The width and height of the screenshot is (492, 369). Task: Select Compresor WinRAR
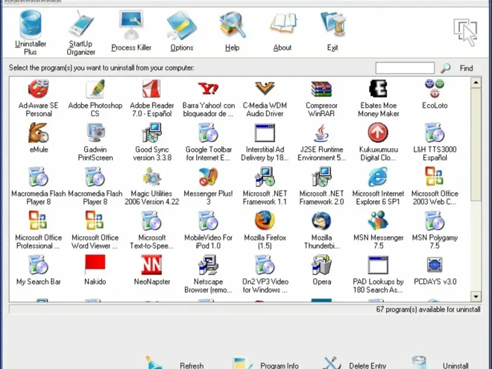click(x=321, y=98)
